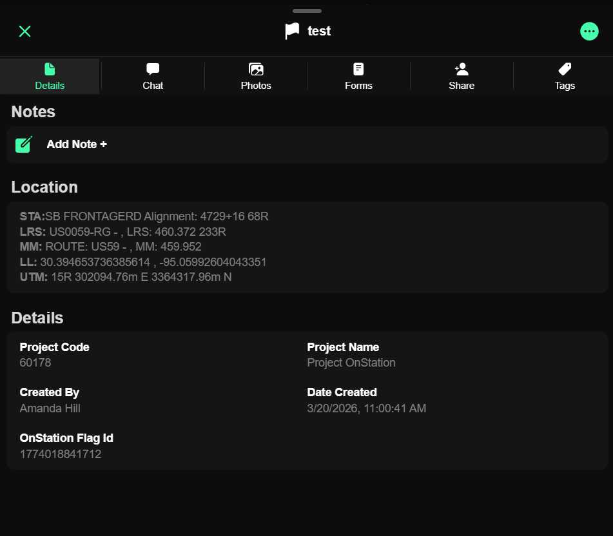
Task: Click the OnStation Flag Id number
Action: (x=61, y=454)
